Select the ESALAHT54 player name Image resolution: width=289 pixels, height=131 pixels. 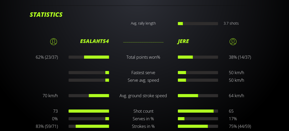click(94, 41)
